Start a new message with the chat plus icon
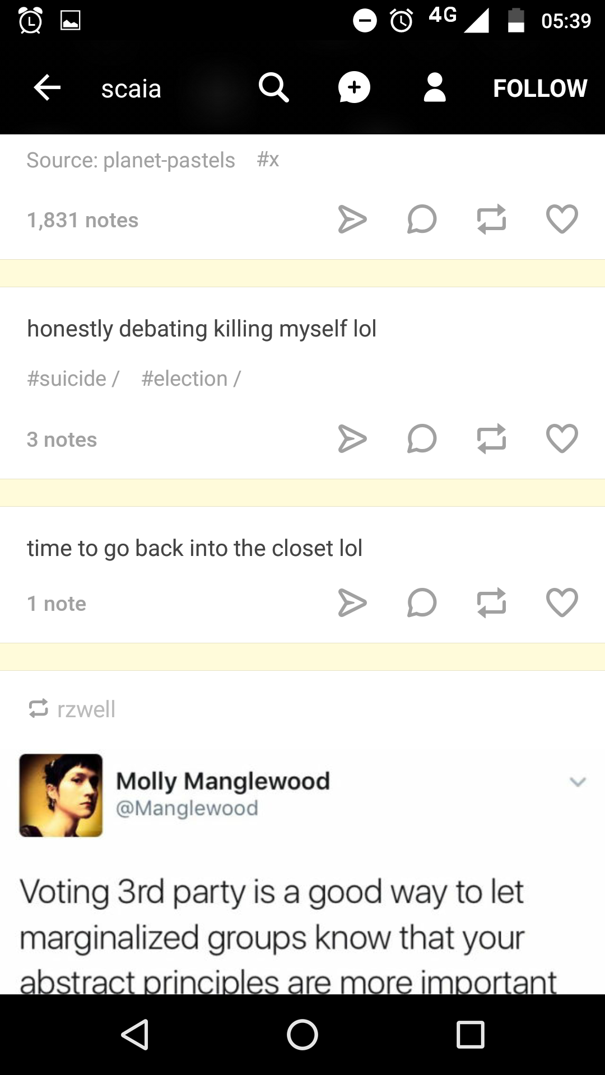This screenshot has width=605, height=1075. [354, 88]
